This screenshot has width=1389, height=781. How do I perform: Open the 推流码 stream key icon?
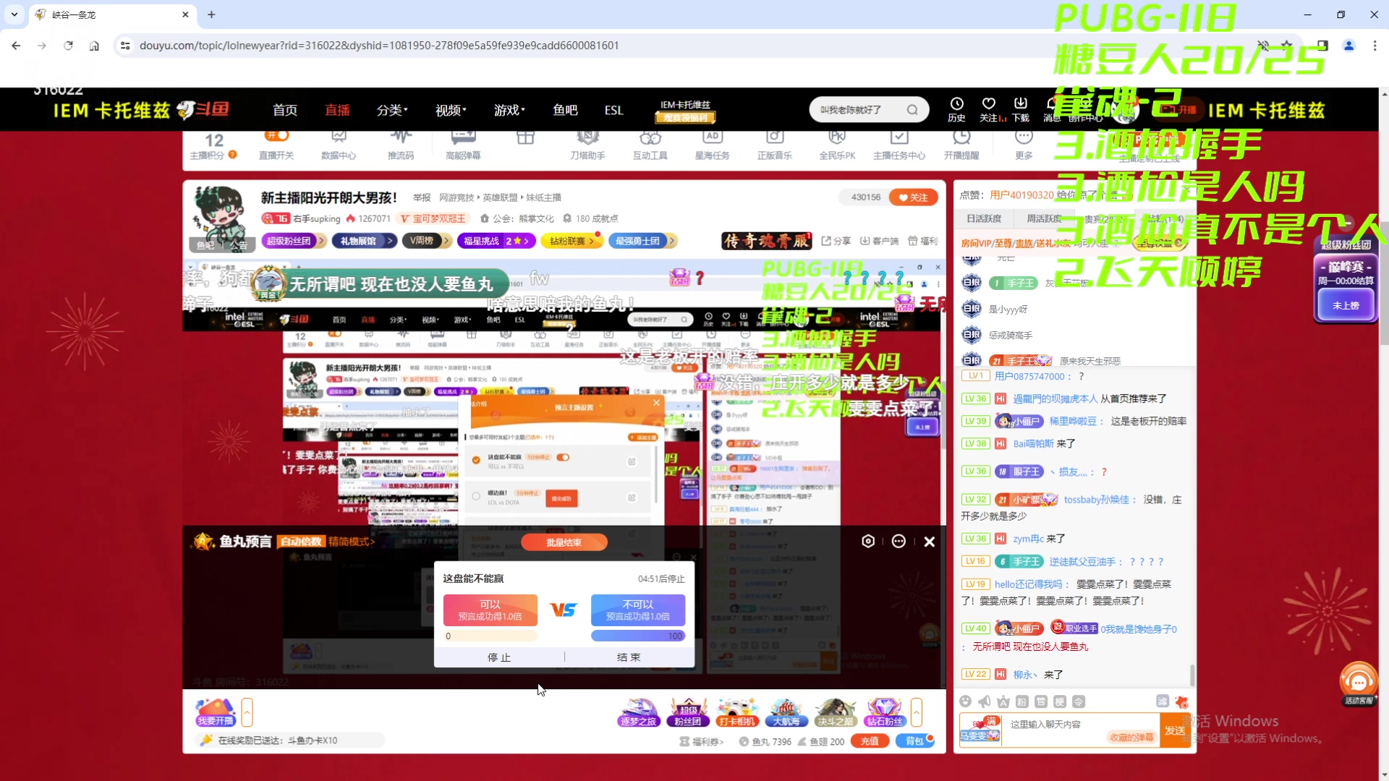pos(401,145)
